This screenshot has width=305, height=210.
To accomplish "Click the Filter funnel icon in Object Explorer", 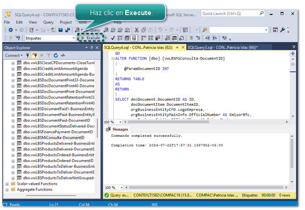I will pos(48,55).
